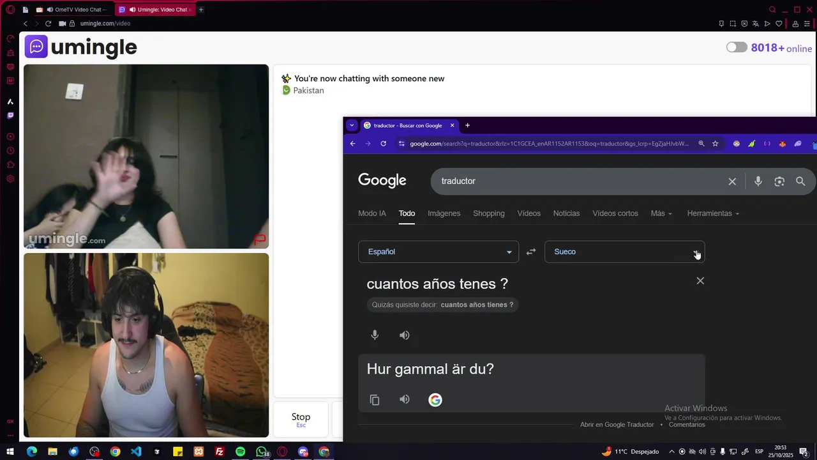This screenshot has height=460, width=817.
Task: Click the Comentarios link
Action: coord(687,425)
